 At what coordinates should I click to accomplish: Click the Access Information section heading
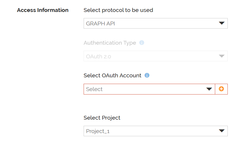(x=43, y=10)
